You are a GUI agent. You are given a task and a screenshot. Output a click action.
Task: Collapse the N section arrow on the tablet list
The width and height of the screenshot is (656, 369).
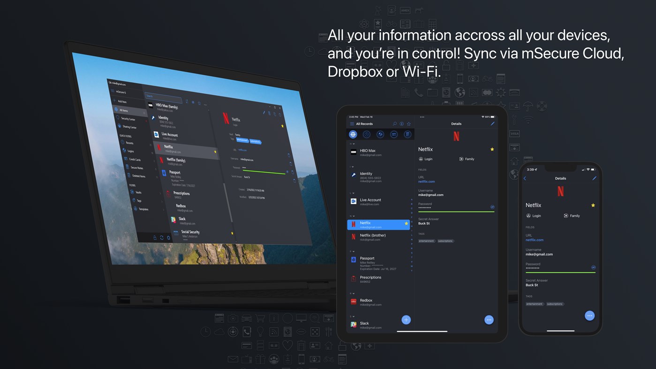coord(354,216)
